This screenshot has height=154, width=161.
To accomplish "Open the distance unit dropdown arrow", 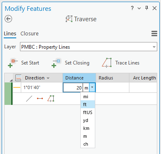I will [92, 87].
